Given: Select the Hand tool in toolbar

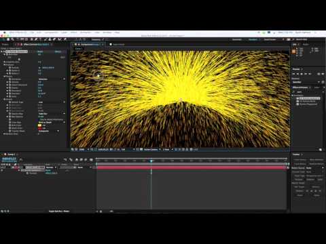Looking at the screenshot, I should 8,39.
